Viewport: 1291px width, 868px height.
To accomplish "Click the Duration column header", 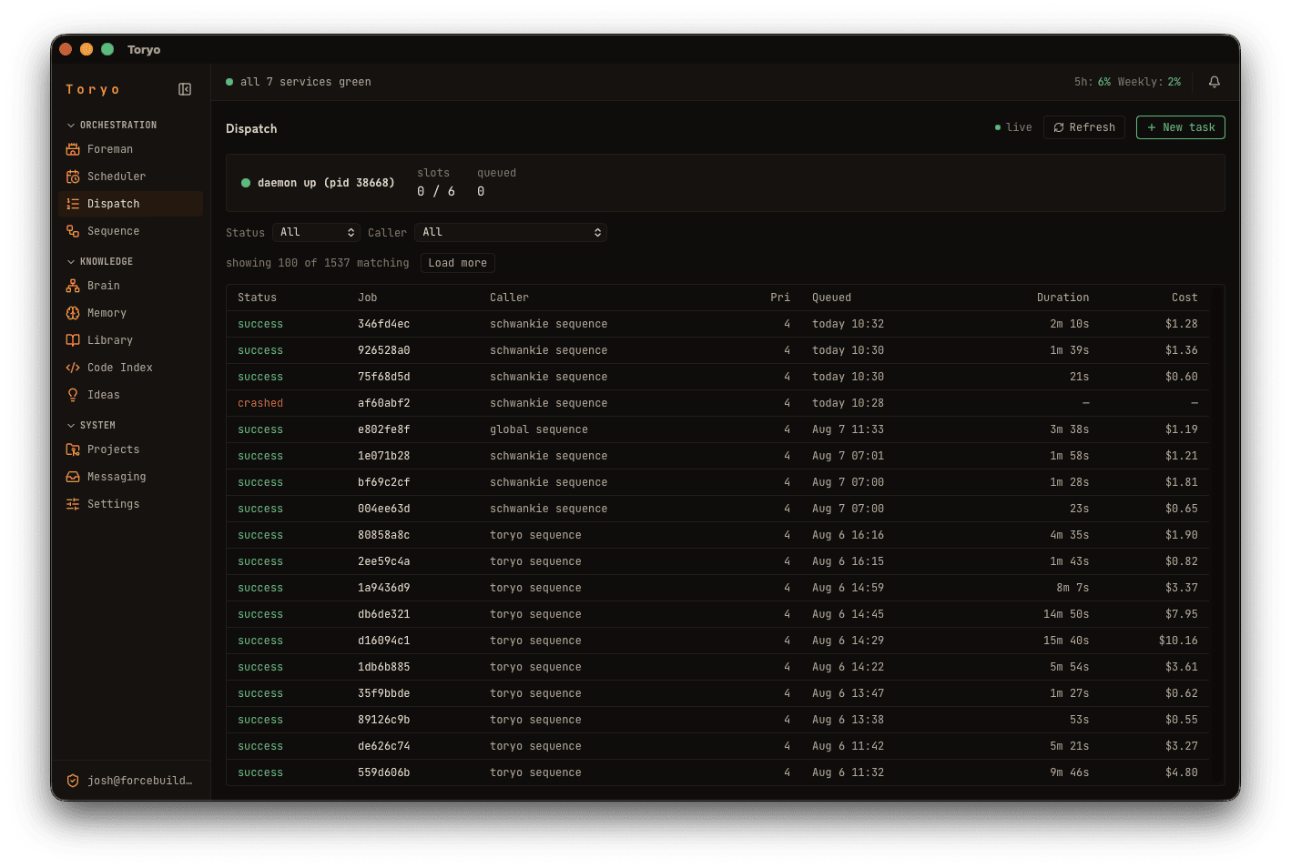I will tap(1062, 298).
